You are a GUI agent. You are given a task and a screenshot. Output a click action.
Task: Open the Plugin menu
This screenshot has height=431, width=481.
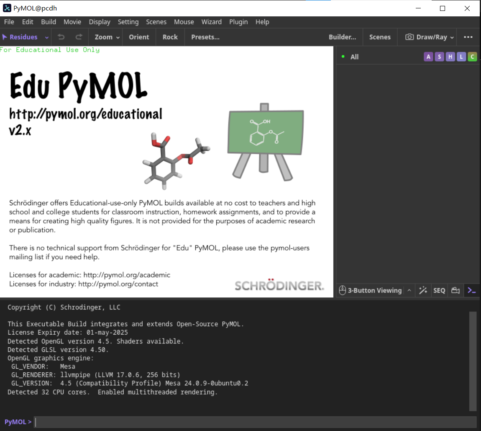pyautogui.click(x=238, y=22)
